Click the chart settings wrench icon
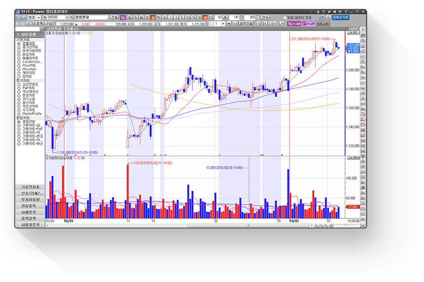Viewport: 424px width, 282px height. (x=328, y=17)
